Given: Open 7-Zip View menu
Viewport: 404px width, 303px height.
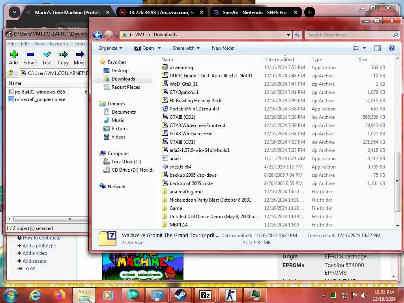Looking at the screenshot, I should 39,44.
